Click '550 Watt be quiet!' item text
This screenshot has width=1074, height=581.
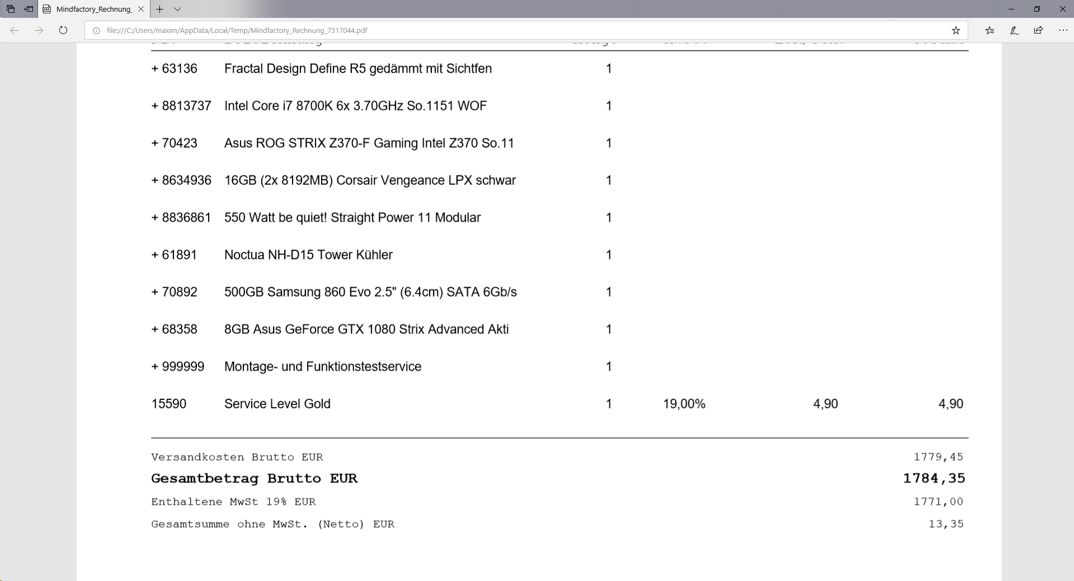click(x=352, y=218)
